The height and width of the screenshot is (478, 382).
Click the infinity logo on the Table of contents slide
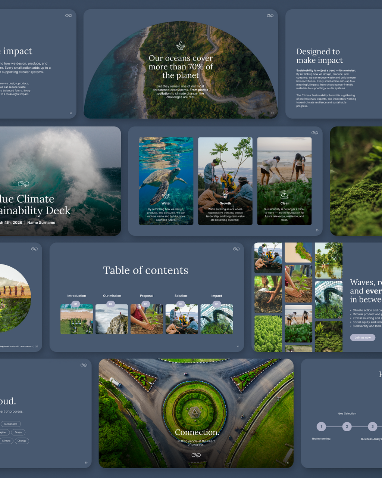pos(236,249)
